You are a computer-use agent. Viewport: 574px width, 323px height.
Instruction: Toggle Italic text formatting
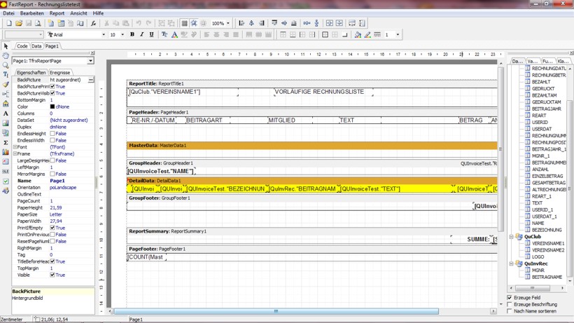click(142, 34)
